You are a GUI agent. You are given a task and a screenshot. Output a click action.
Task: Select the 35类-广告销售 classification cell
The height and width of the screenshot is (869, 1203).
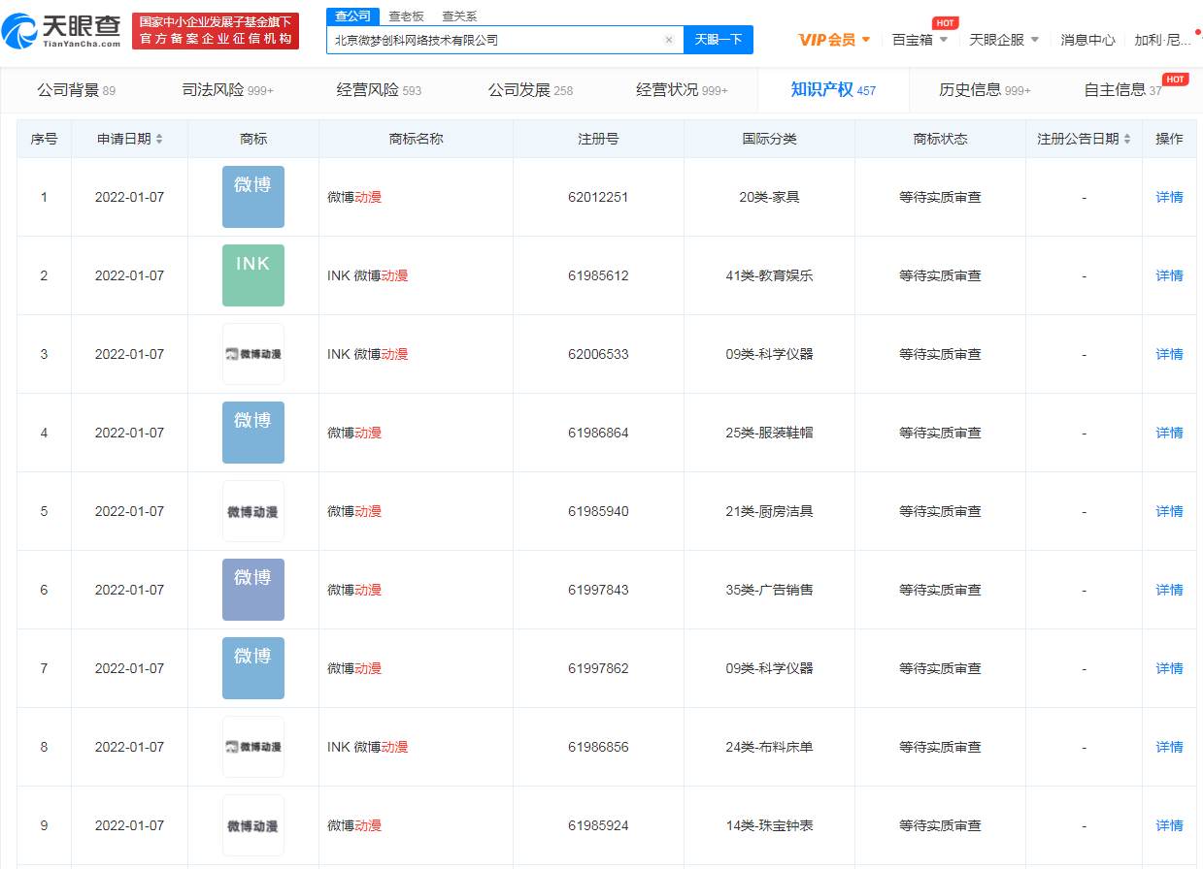click(769, 590)
